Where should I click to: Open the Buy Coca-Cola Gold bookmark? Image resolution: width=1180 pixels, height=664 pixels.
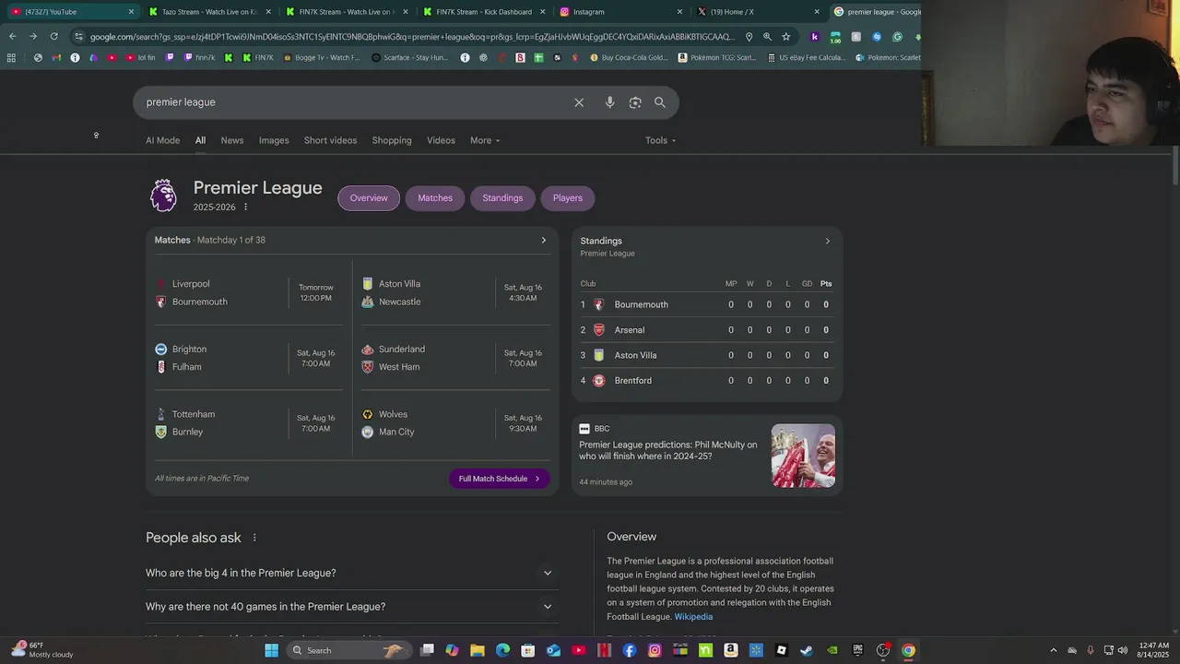628,57
